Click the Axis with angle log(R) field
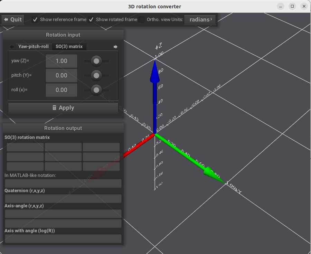The image size is (311, 254). [63, 239]
